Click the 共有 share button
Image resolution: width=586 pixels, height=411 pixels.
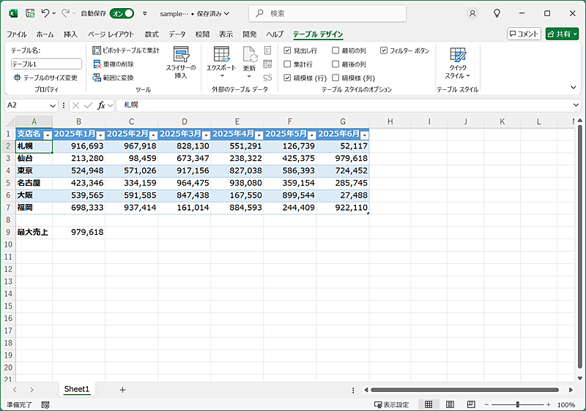562,34
